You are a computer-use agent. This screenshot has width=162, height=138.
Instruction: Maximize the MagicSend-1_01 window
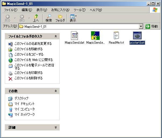click(153, 4)
